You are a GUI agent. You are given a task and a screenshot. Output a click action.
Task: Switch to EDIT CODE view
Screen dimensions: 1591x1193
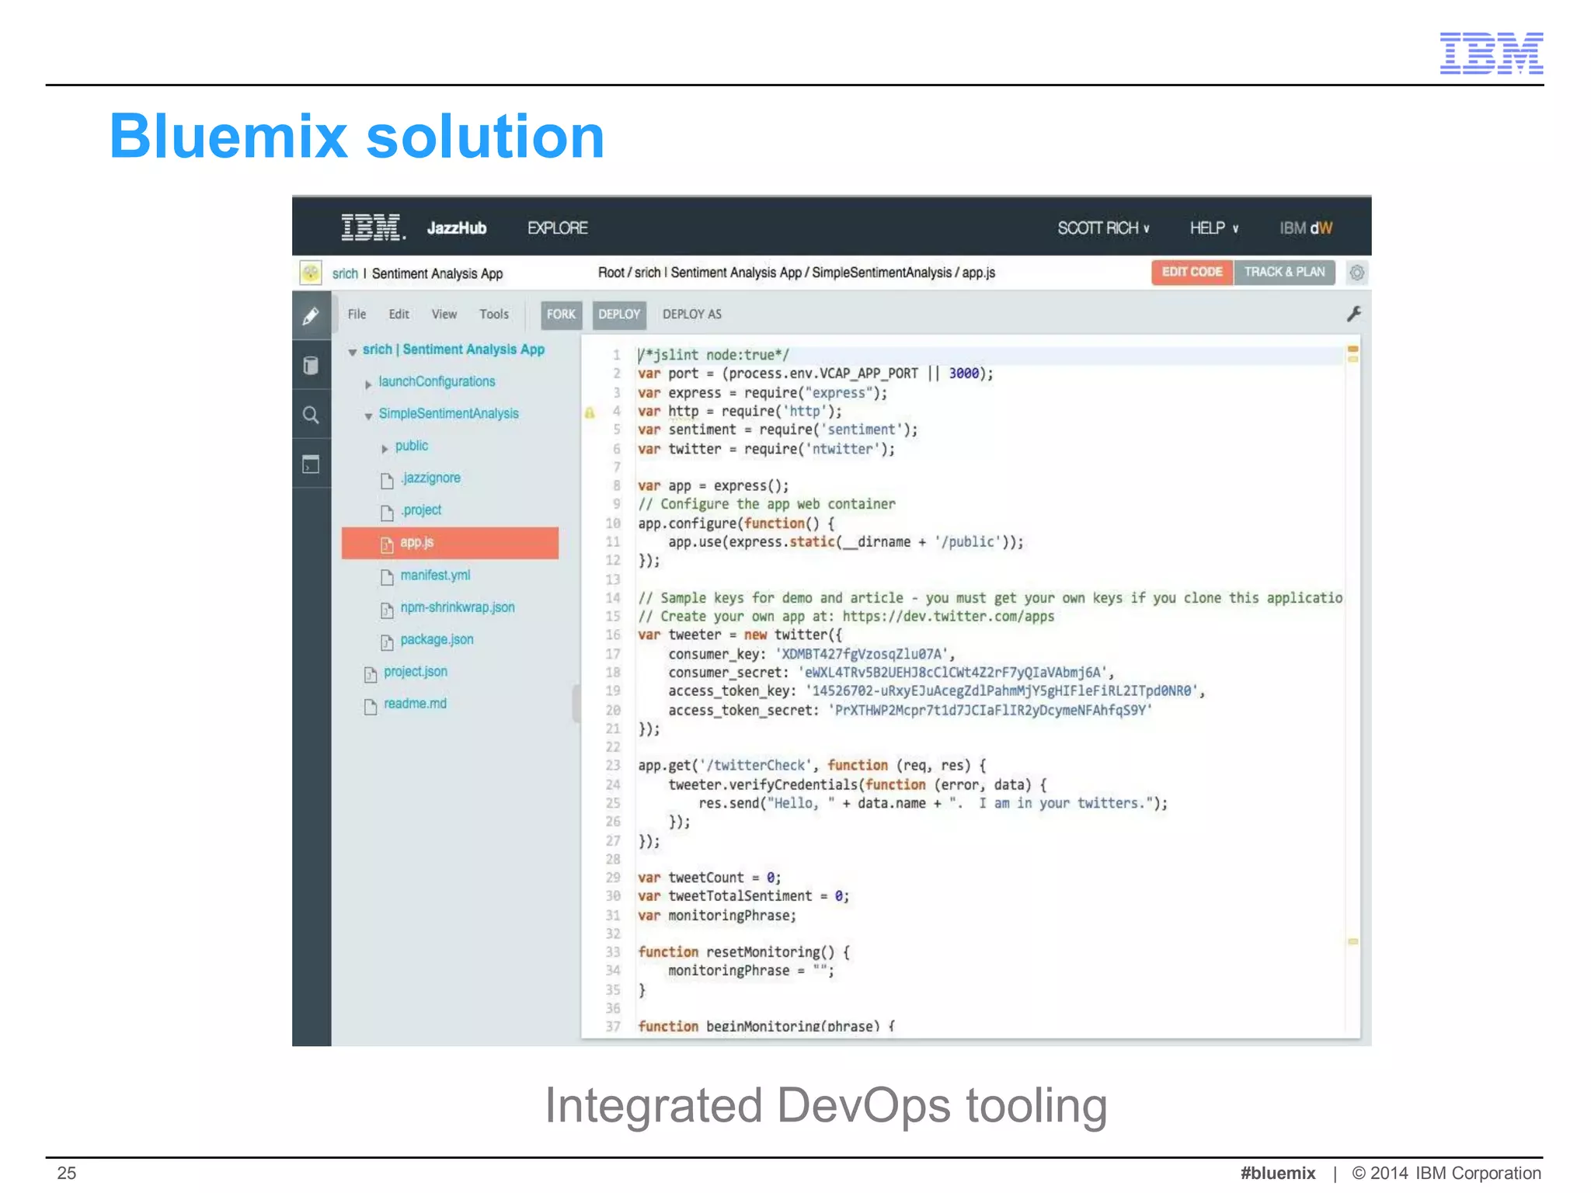pos(1192,272)
